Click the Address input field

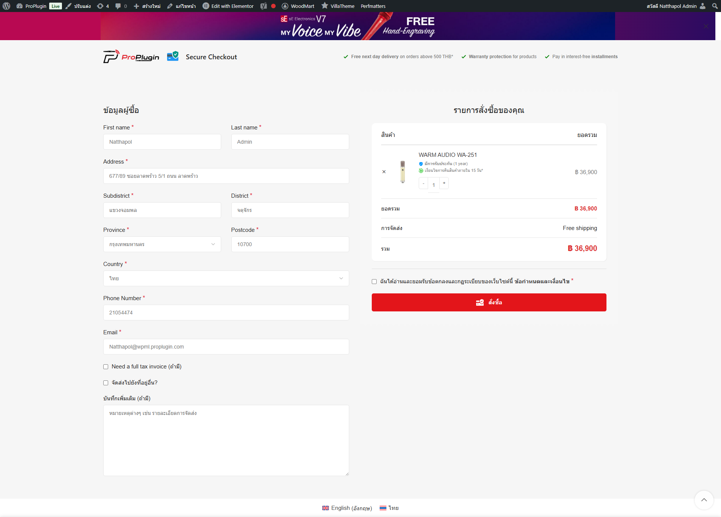(x=226, y=176)
